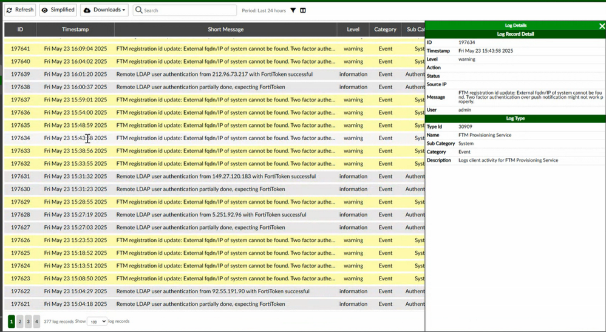Click the Short Message column header
The height and width of the screenshot is (332, 606).
pyautogui.click(x=225, y=29)
